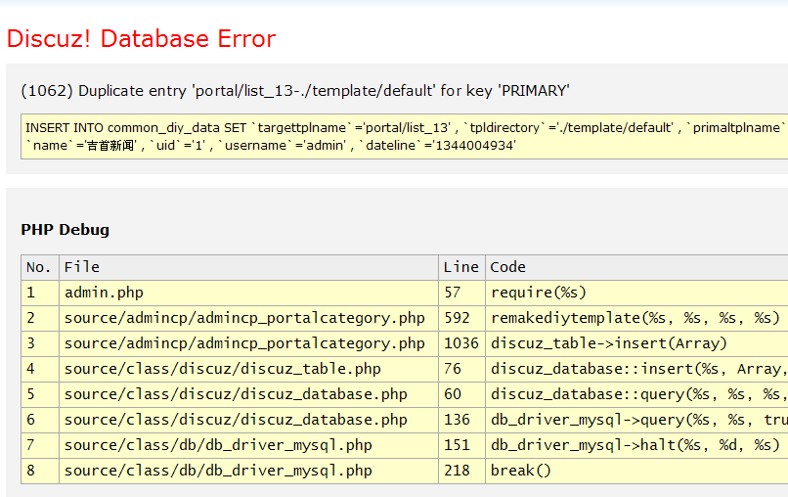Click row number 7 in No. column
This screenshot has width=788, height=497.
[x=40, y=445]
